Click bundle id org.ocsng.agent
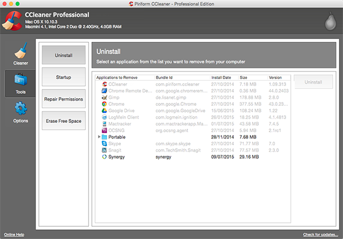This screenshot has width=343, height=239. click(x=172, y=130)
